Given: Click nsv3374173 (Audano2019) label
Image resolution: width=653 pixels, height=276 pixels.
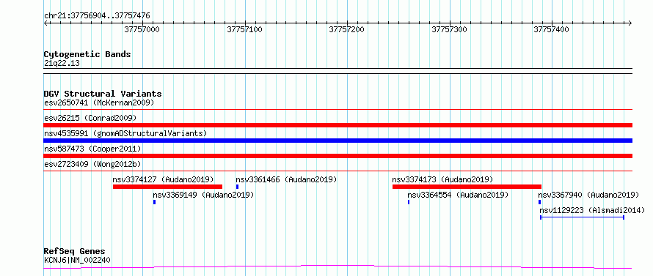Looking at the screenshot, I should 442,179.
